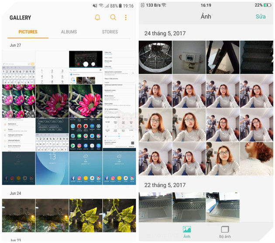Open the three-dot more options menu
The height and width of the screenshot is (243, 275).
point(126,17)
